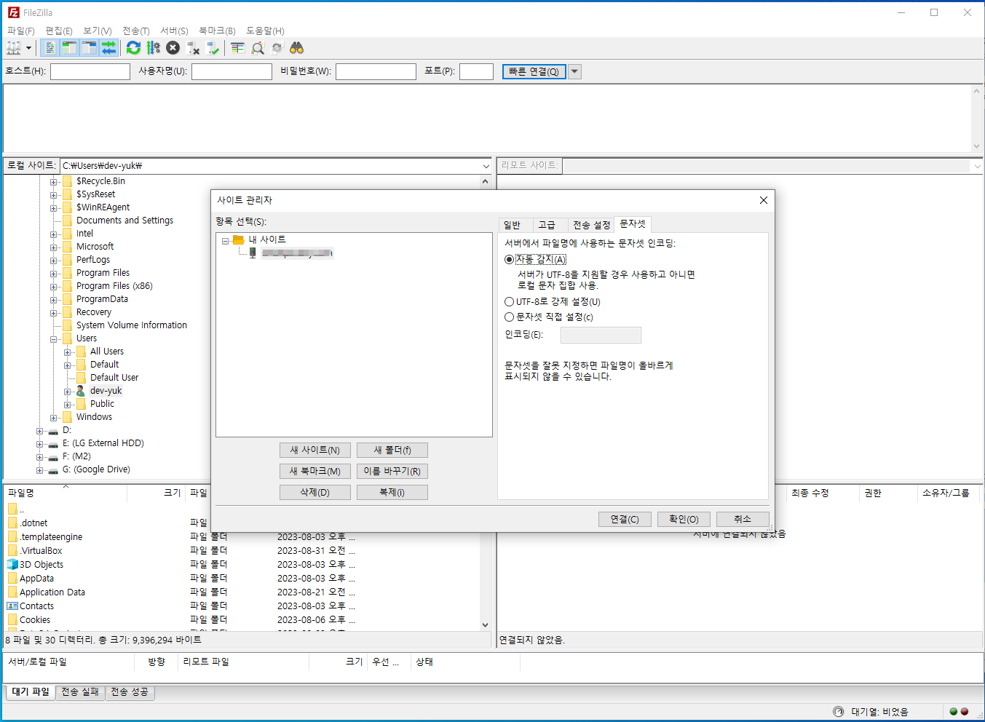The image size is (985, 722).
Task: Collapse the 내 사이트 tree node
Action: click(226, 240)
